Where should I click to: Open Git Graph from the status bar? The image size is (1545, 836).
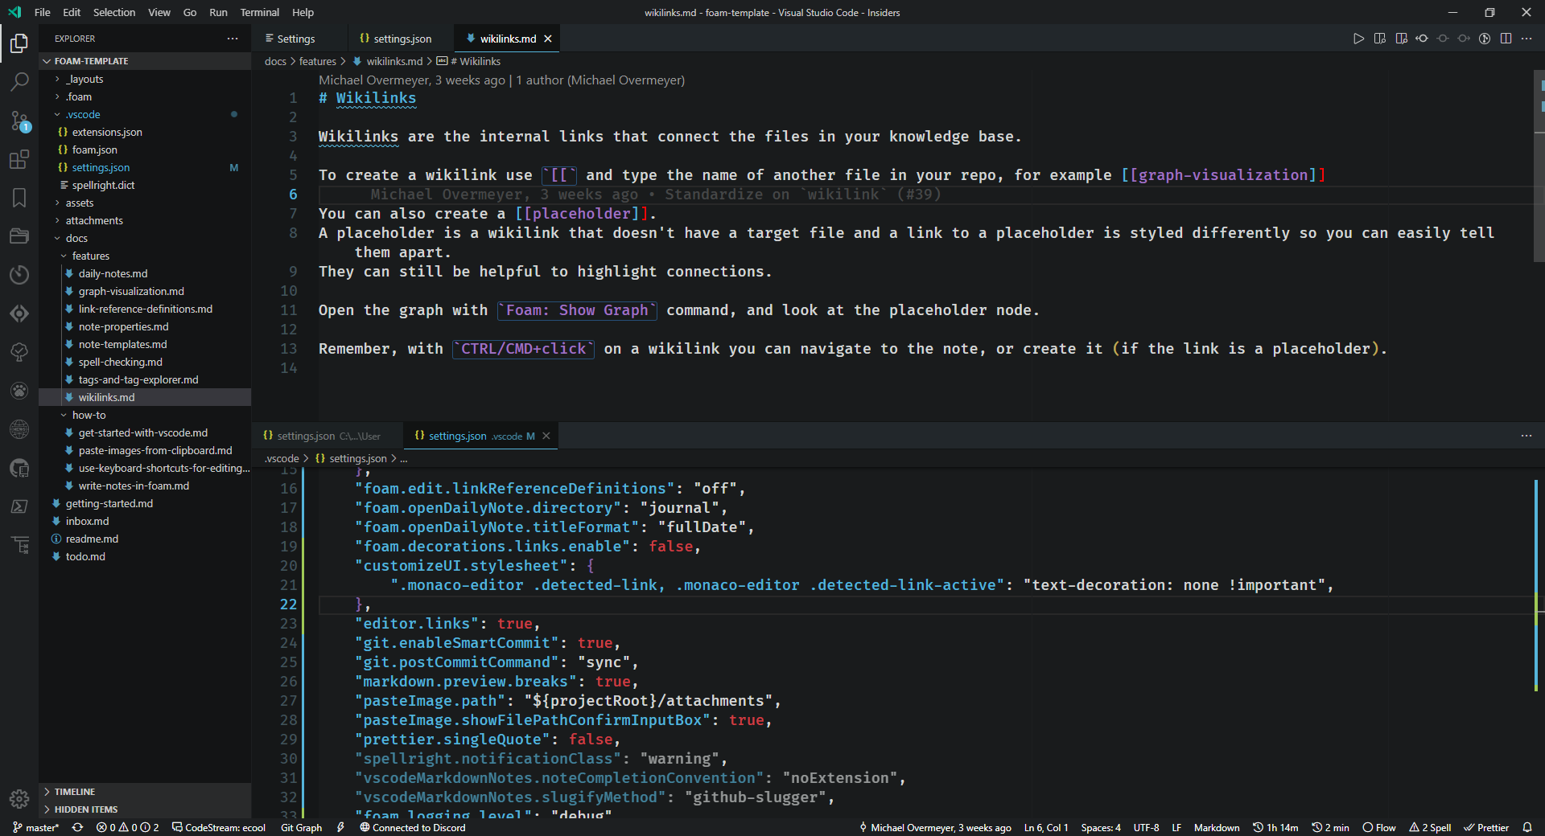coord(301,827)
